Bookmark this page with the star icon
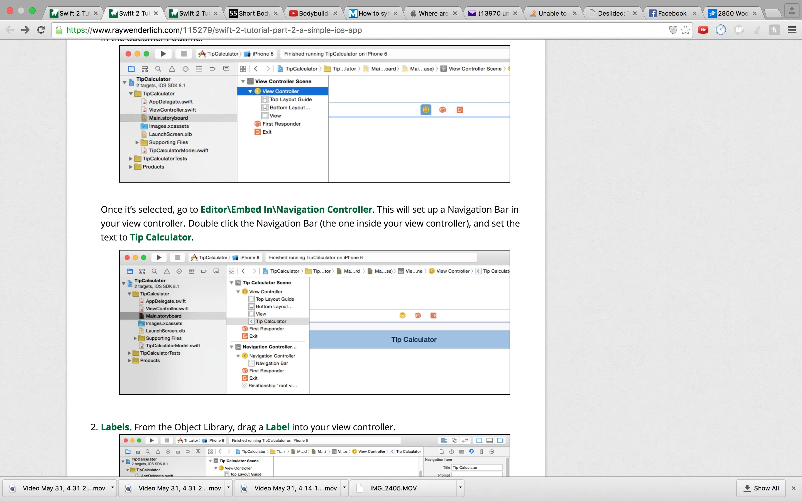Viewport: 802px width, 501px height. (685, 30)
